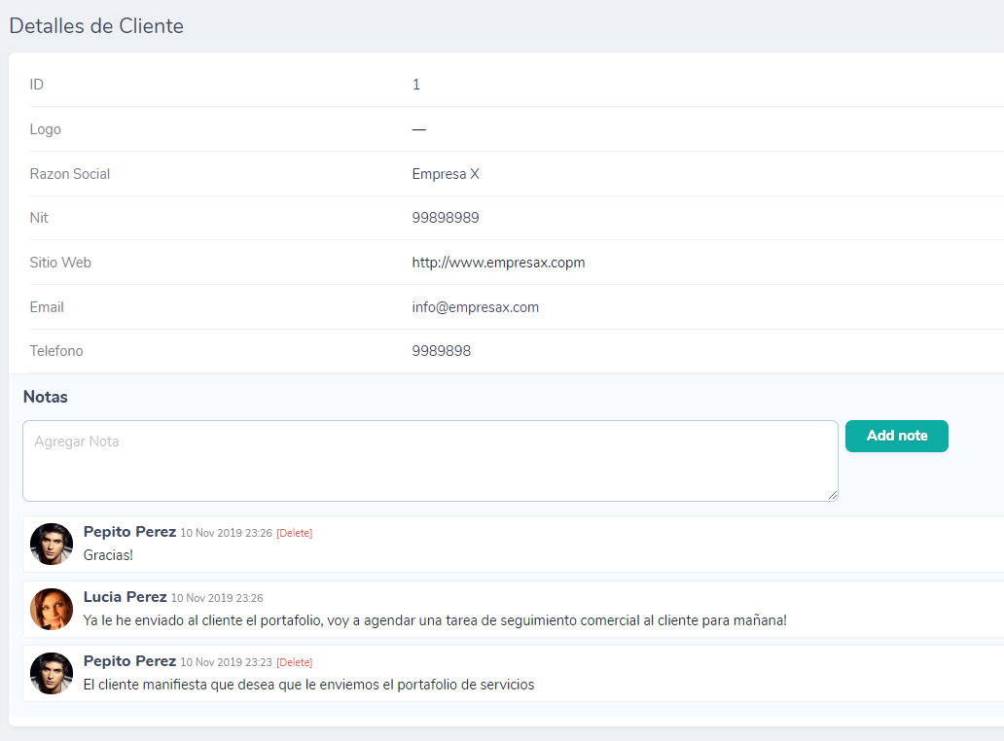Click the avatar on the portafolio de servicios note
The width and height of the screenshot is (1004, 741).
tap(52, 673)
